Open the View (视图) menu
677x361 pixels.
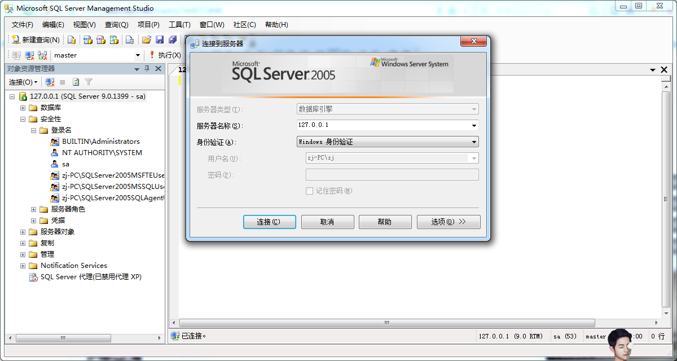(85, 25)
